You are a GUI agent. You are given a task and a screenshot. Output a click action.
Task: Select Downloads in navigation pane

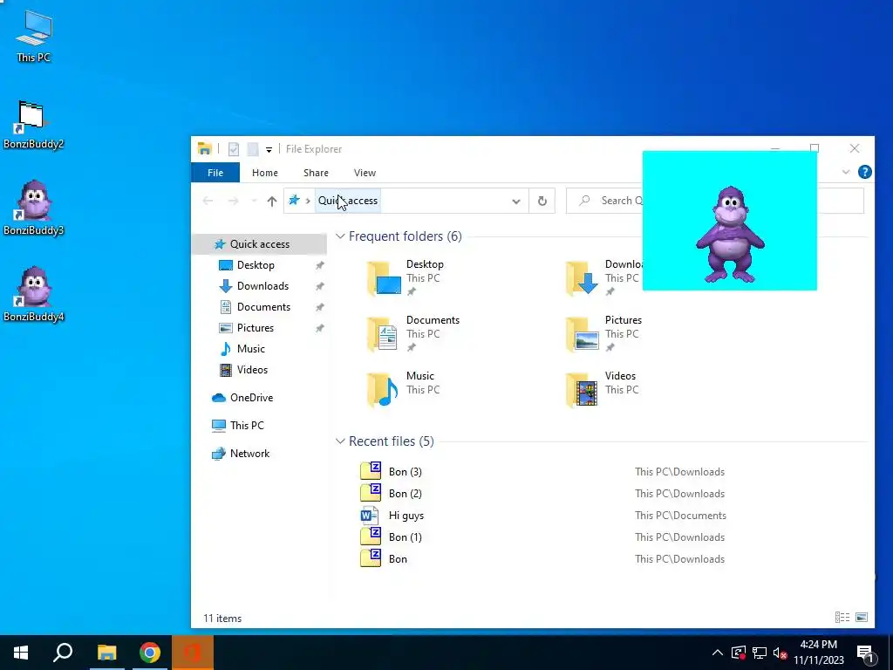262,286
